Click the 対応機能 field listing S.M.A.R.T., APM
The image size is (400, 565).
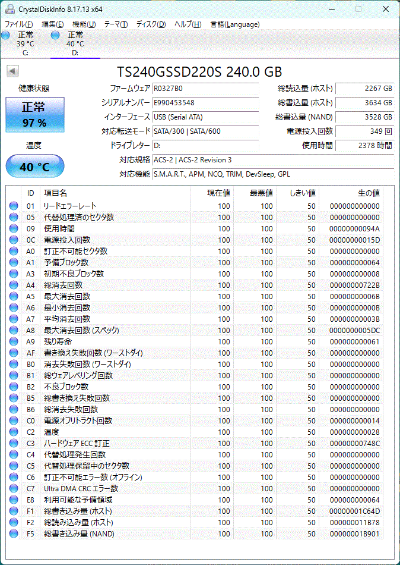[273, 174]
